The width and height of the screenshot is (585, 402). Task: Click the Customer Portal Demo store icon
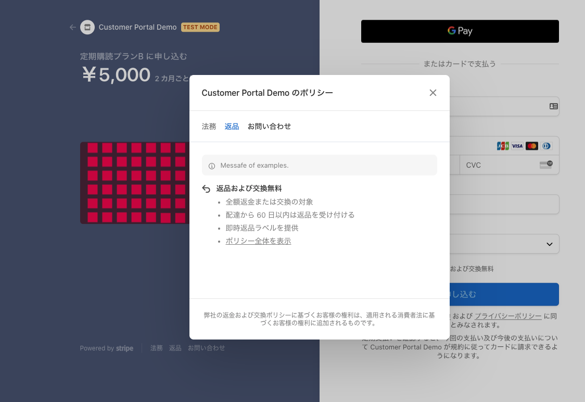pyautogui.click(x=87, y=27)
